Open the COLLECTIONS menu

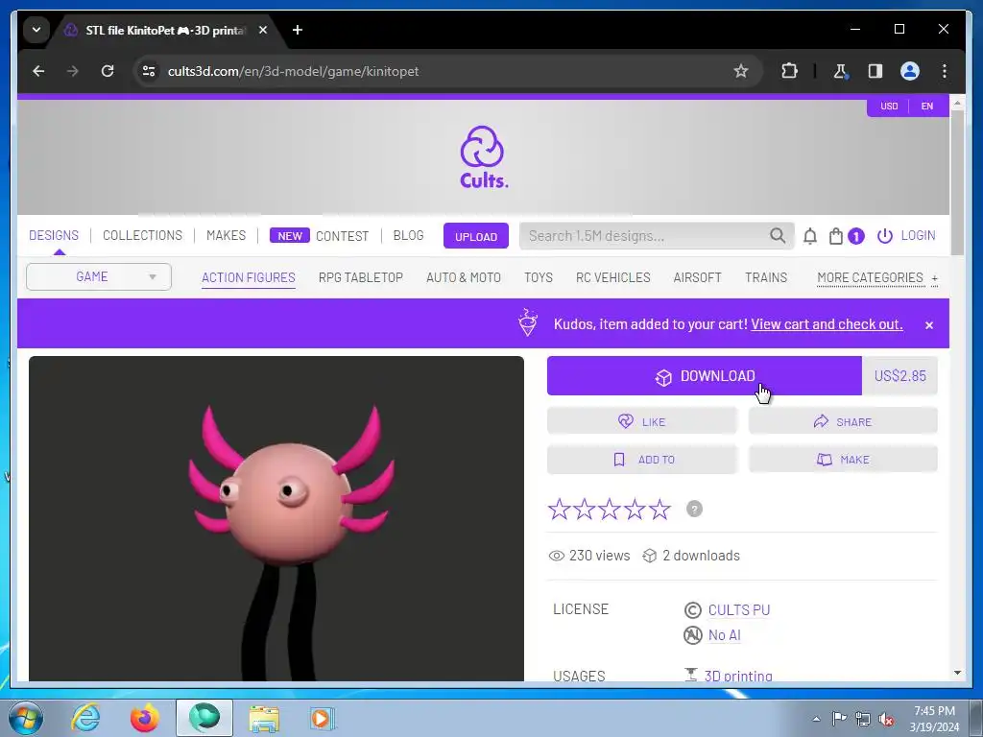click(142, 236)
